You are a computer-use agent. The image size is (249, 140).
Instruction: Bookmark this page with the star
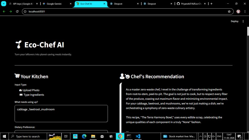pyautogui.click(x=229, y=11)
